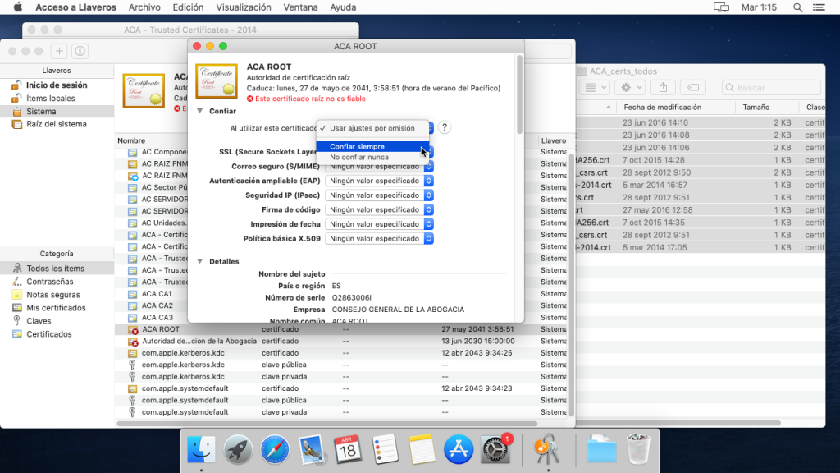Screen dimensions: 840x473
Task: Open the Política básica X.509 dropdown
Action: (x=379, y=239)
